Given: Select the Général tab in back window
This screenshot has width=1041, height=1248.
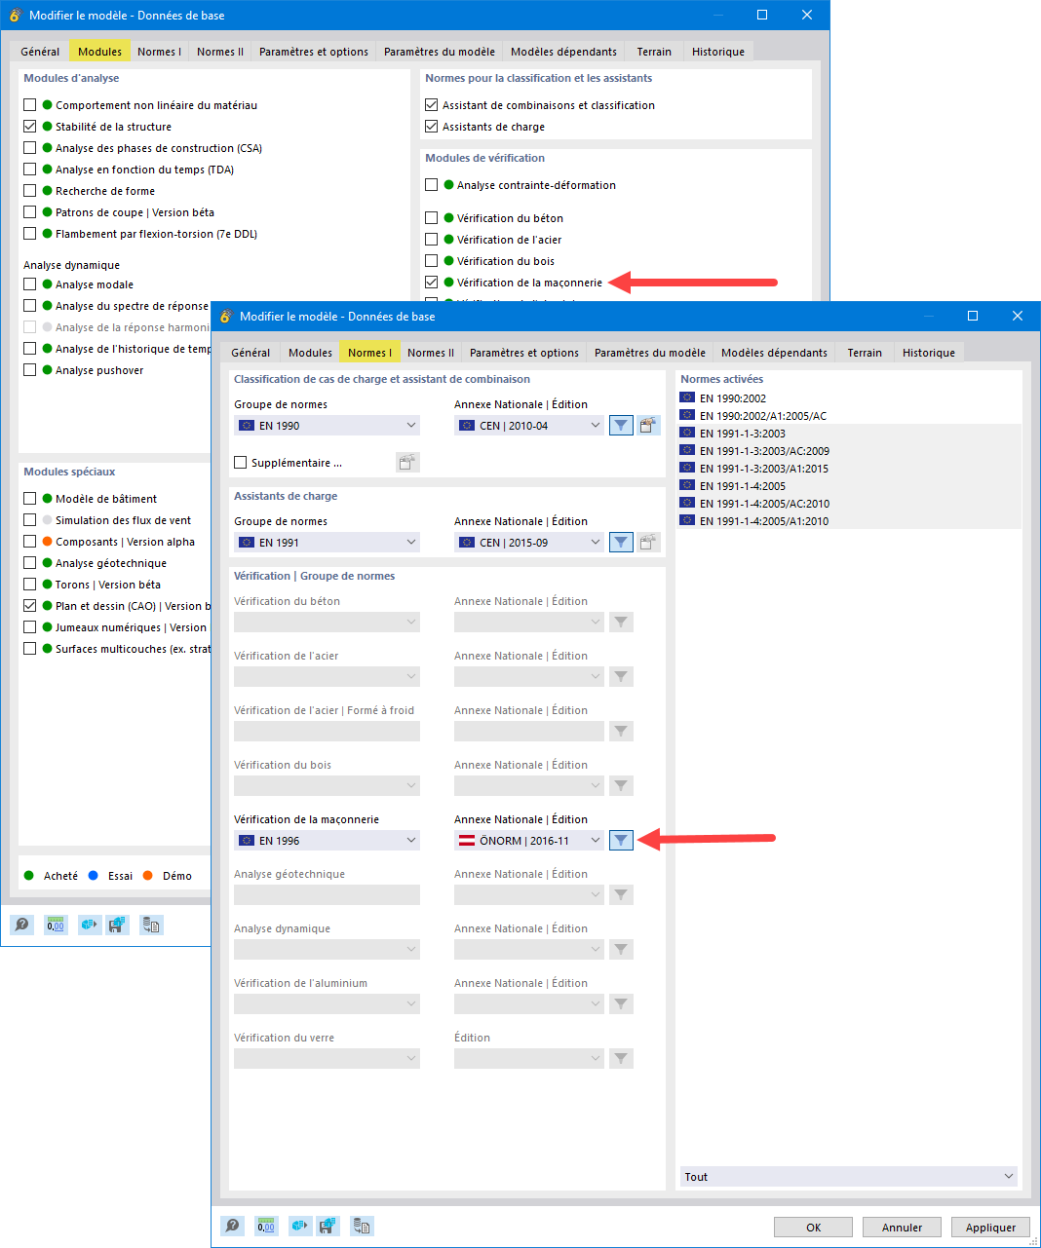Looking at the screenshot, I should (x=40, y=52).
